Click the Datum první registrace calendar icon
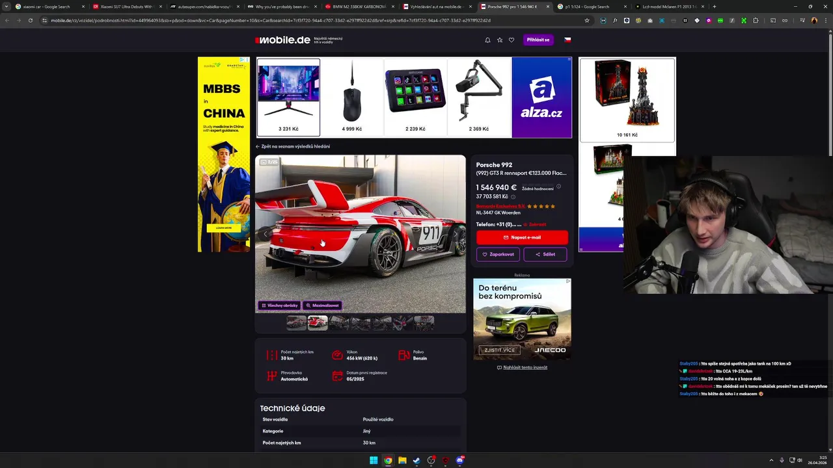Image resolution: width=833 pixels, height=468 pixels. 337,376
